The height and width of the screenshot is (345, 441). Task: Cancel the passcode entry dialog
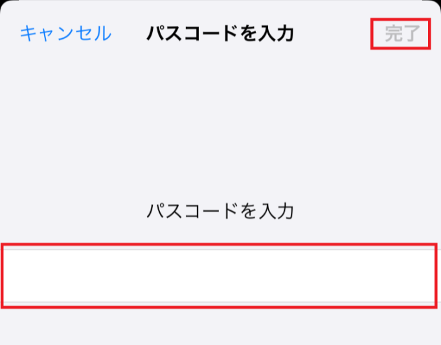tap(65, 34)
